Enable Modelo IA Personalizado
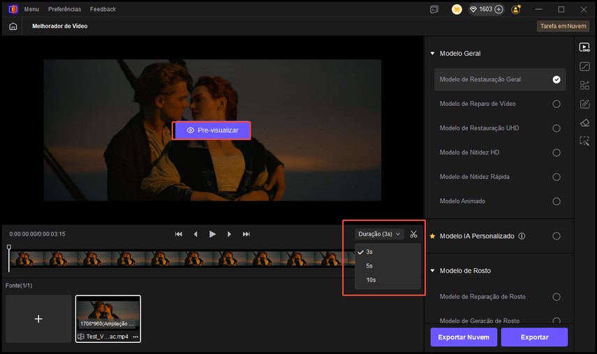 pyautogui.click(x=557, y=236)
